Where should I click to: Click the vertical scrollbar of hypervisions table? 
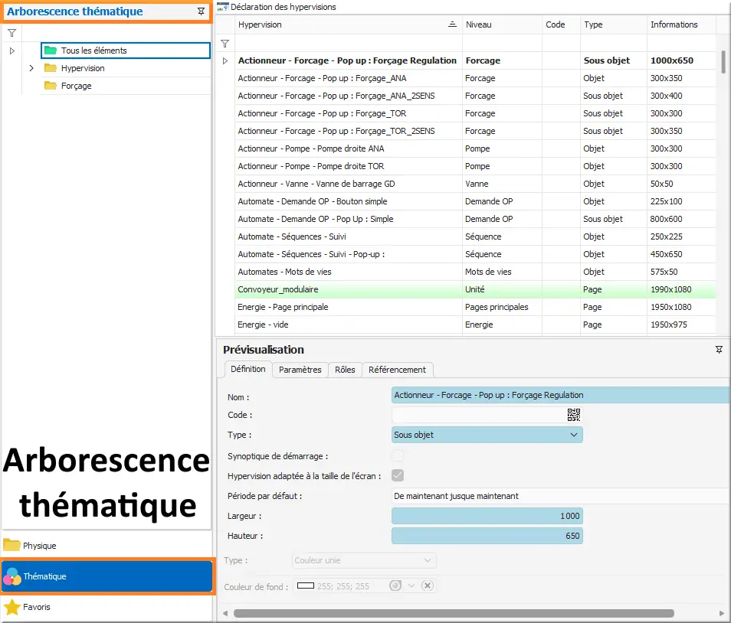click(723, 62)
